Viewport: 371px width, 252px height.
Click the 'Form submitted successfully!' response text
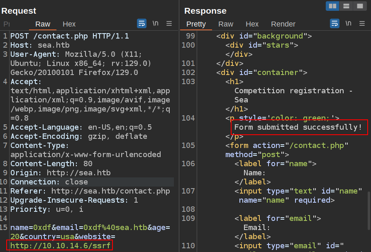[298, 127]
